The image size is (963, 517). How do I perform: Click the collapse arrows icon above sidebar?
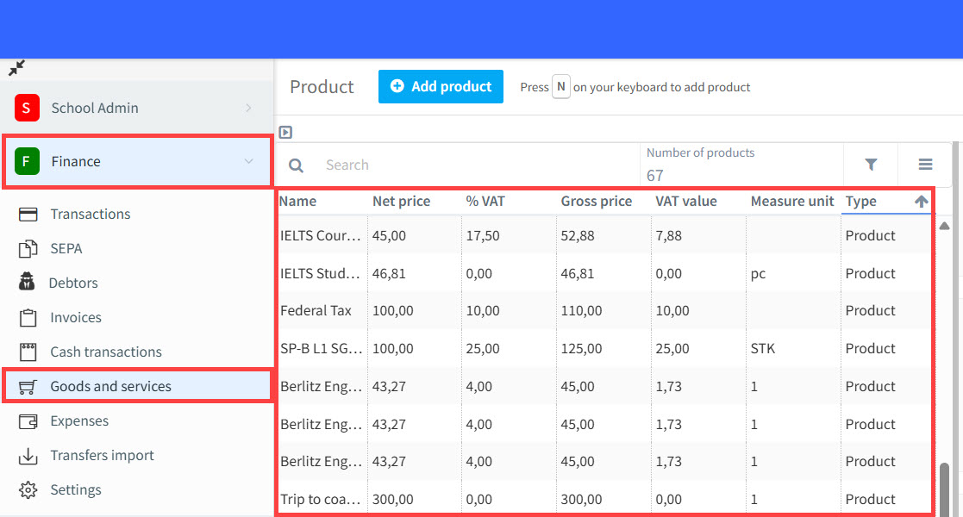pos(16,67)
